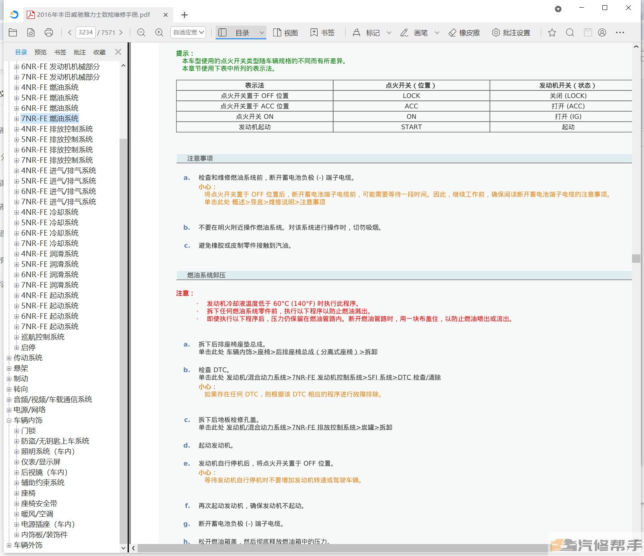Open 视图 view options
This screenshot has width=644, height=556.
(x=285, y=32)
